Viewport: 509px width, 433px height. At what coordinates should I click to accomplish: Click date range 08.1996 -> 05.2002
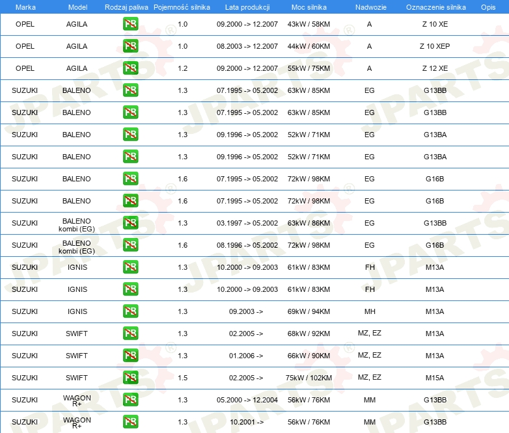[x=247, y=245]
